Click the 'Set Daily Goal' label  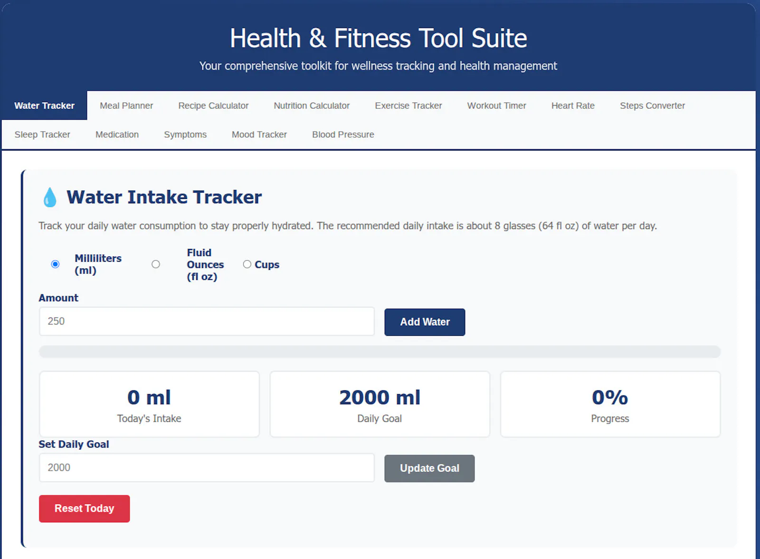click(74, 444)
